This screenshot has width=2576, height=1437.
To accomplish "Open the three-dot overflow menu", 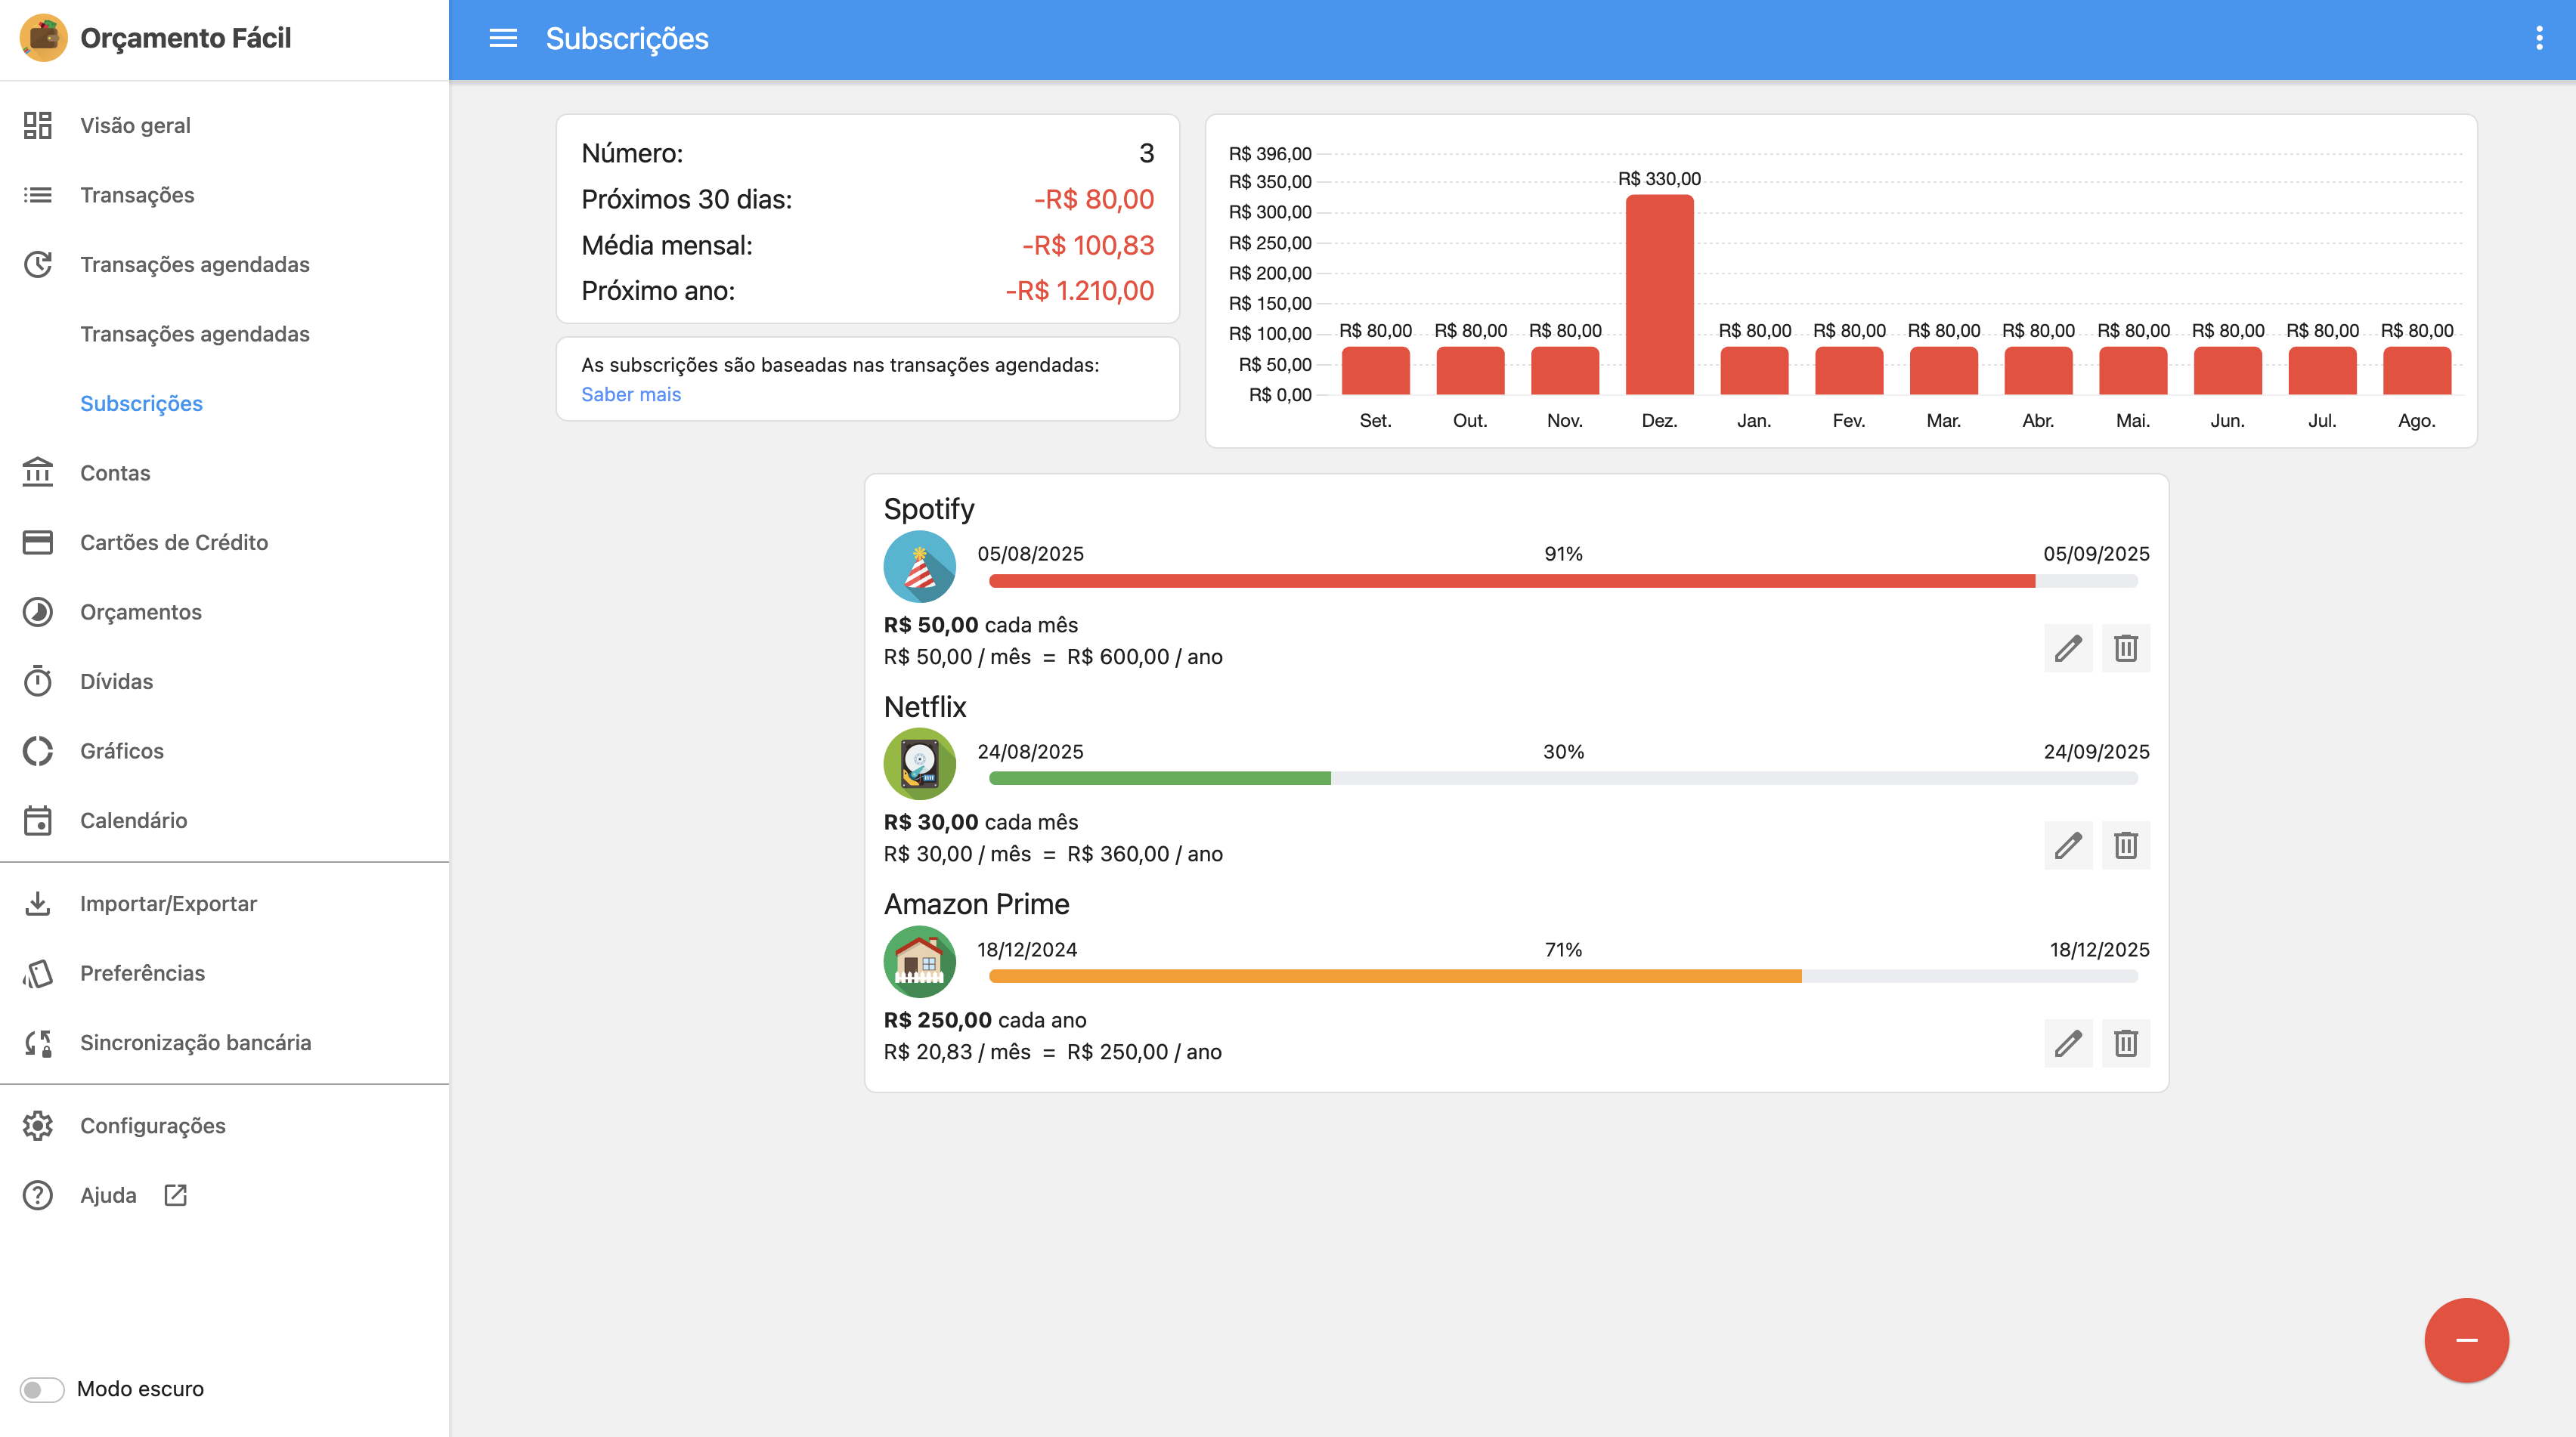I will (x=2539, y=38).
